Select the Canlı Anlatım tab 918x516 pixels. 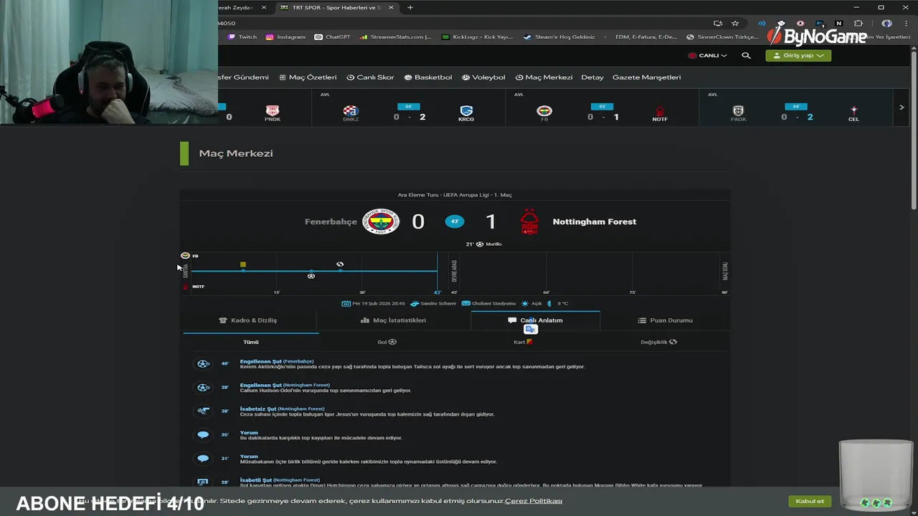tap(535, 320)
